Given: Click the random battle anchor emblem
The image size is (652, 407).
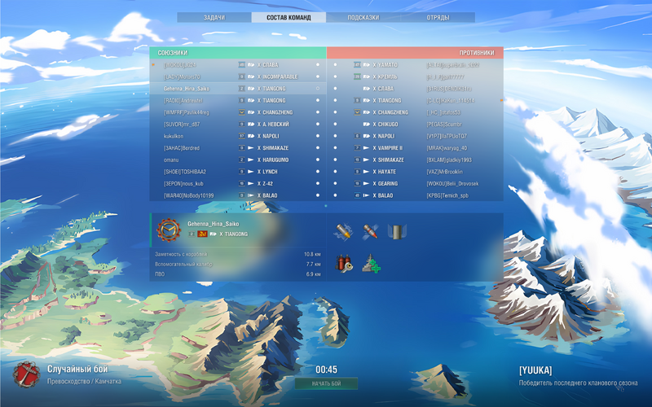Looking at the screenshot, I should pyautogui.click(x=27, y=374).
